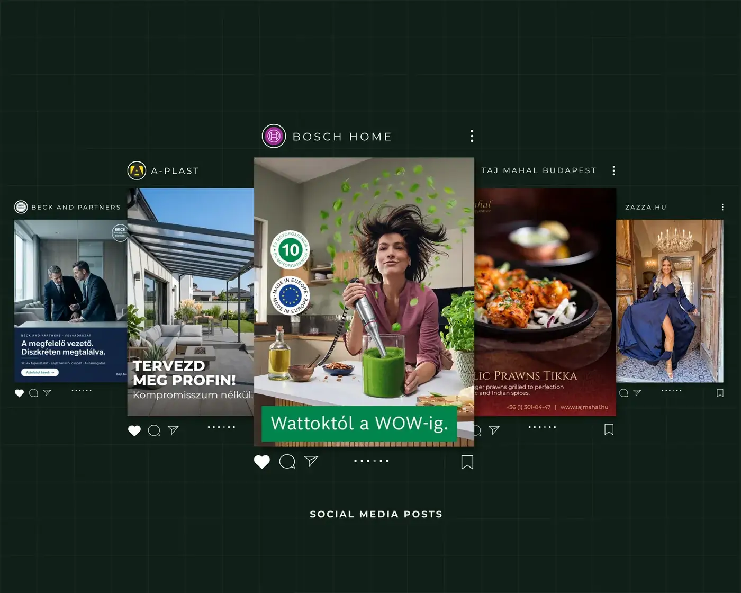Click the carousel dots under A-Plast post

point(221,427)
